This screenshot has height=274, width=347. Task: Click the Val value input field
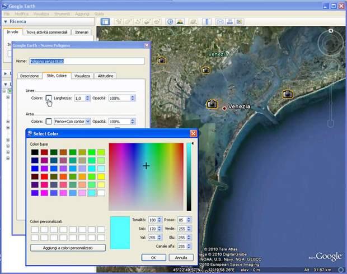pyautogui.click(x=153, y=238)
